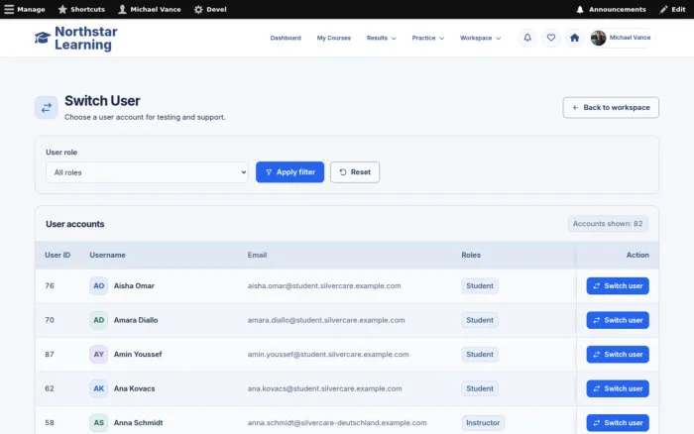Click email amara.diallo@student.silvercare.example.com
The width and height of the screenshot is (694, 434).
(326, 320)
